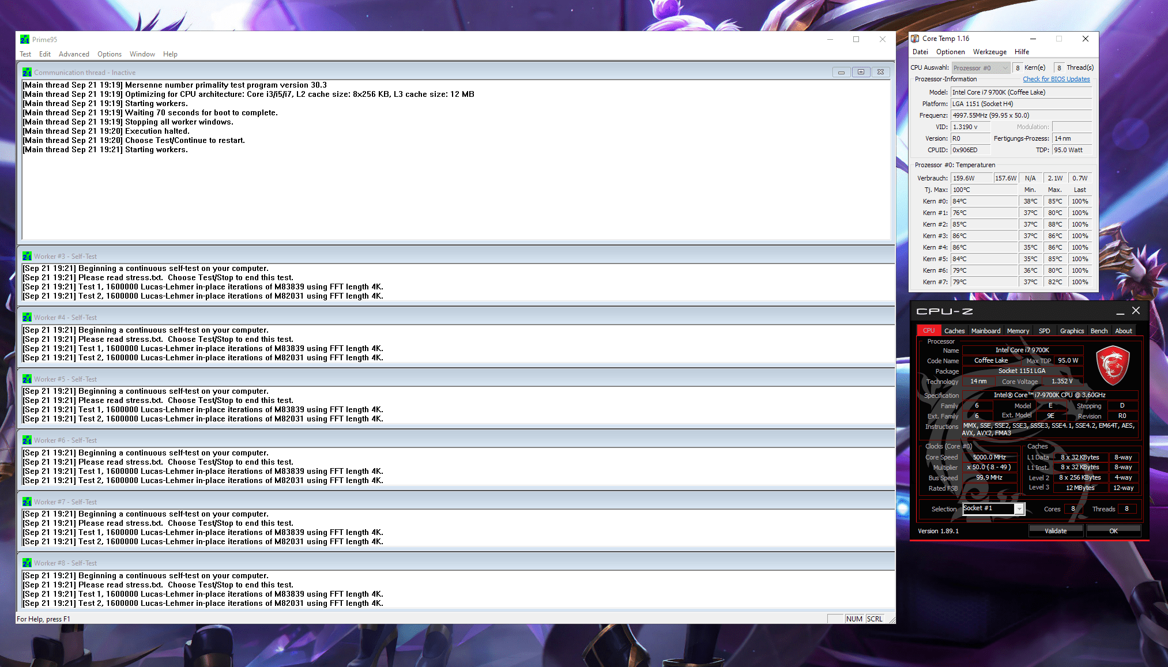The width and height of the screenshot is (1168, 667).
Task: Click the Worker #4 Self-Test window icon
Action: click(27, 318)
